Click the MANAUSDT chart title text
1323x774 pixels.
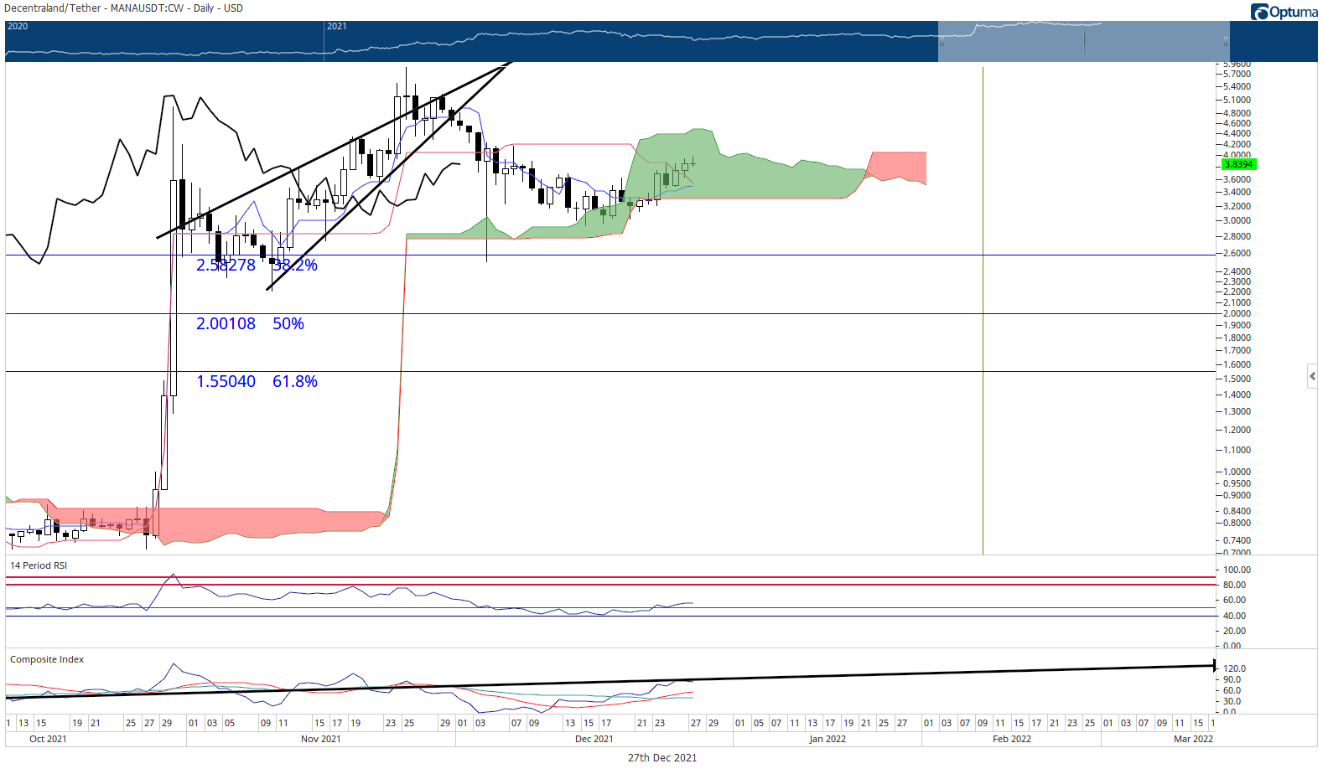point(123,8)
